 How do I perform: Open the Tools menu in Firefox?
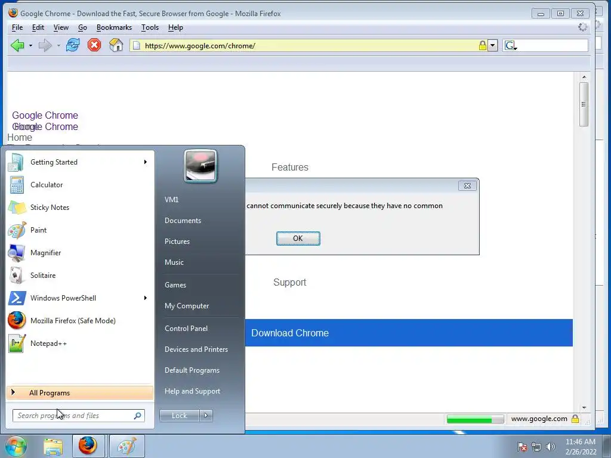click(150, 27)
